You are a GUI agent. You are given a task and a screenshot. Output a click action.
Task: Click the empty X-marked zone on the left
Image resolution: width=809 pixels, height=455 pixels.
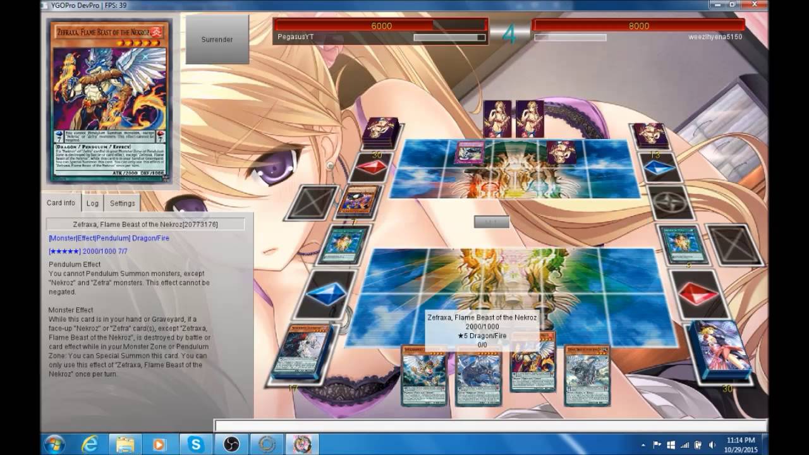tap(312, 202)
